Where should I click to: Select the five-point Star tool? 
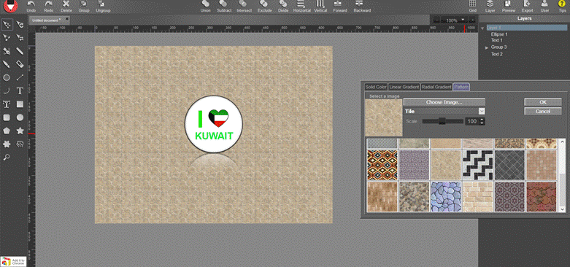[20, 131]
